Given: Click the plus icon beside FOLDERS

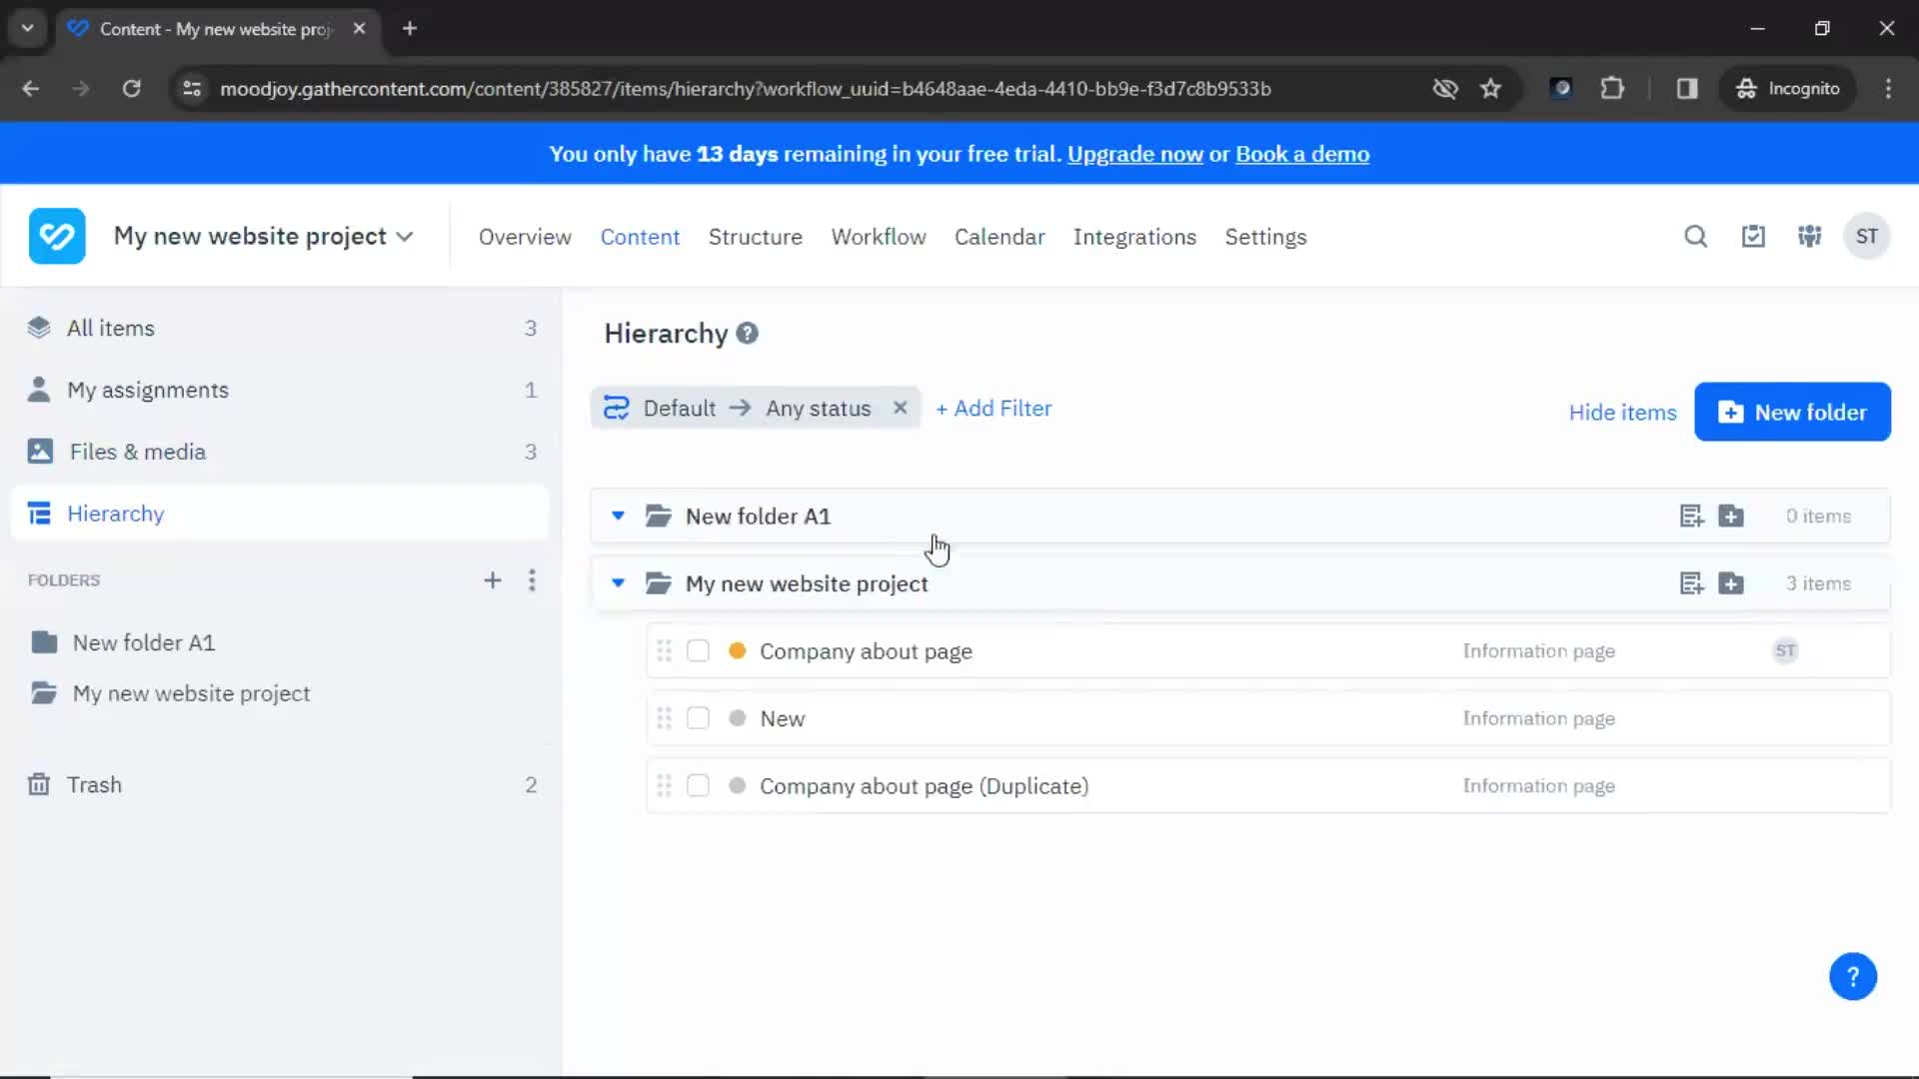Looking at the screenshot, I should click(x=493, y=580).
